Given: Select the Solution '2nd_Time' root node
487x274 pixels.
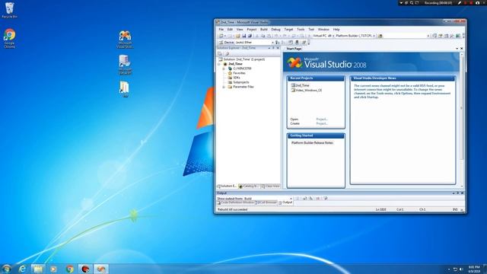Looking at the screenshot, I should point(242,59).
